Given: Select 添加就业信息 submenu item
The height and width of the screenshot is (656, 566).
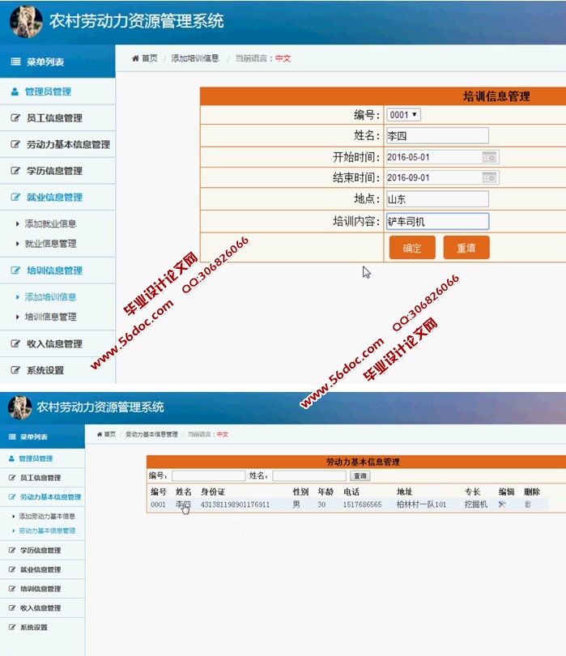Looking at the screenshot, I should [50, 224].
